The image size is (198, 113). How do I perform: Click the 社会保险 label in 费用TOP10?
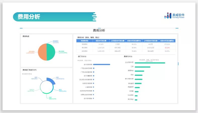tap(130, 95)
